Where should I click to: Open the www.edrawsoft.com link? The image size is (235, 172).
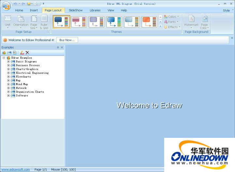click(x=16, y=169)
